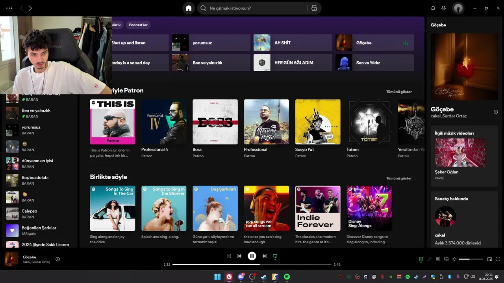Viewport: 504px width, 283px height.
Task: Add current track to Liked Songs in player bar
Action: coord(57,259)
